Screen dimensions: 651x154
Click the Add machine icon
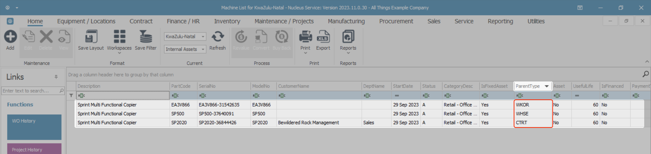[10, 37]
